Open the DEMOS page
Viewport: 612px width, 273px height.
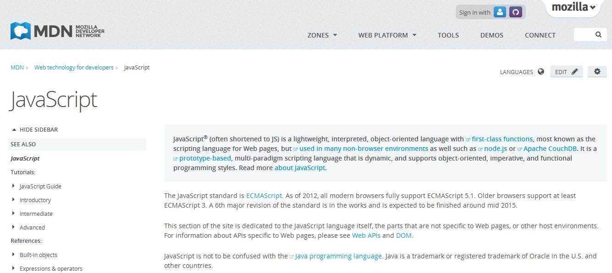pyautogui.click(x=491, y=35)
